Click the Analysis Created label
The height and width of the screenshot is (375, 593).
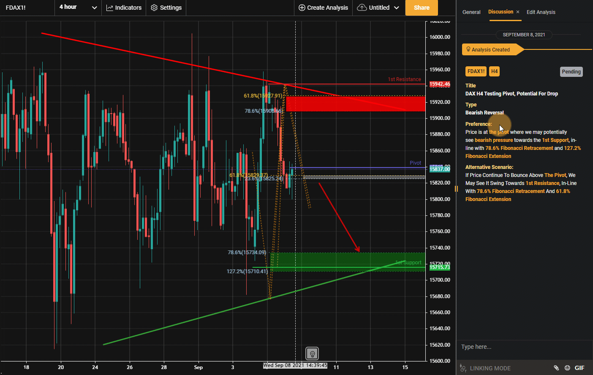(490, 49)
